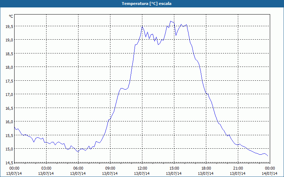Select the '14,5' temperature axis label
284x177 pixels.
(x=9, y=163)
